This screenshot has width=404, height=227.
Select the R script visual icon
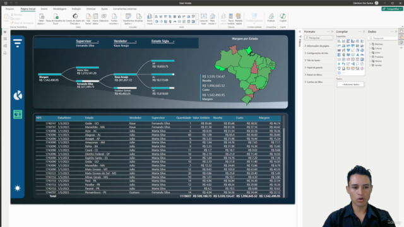pyautogui.click(x=339, y=64)
